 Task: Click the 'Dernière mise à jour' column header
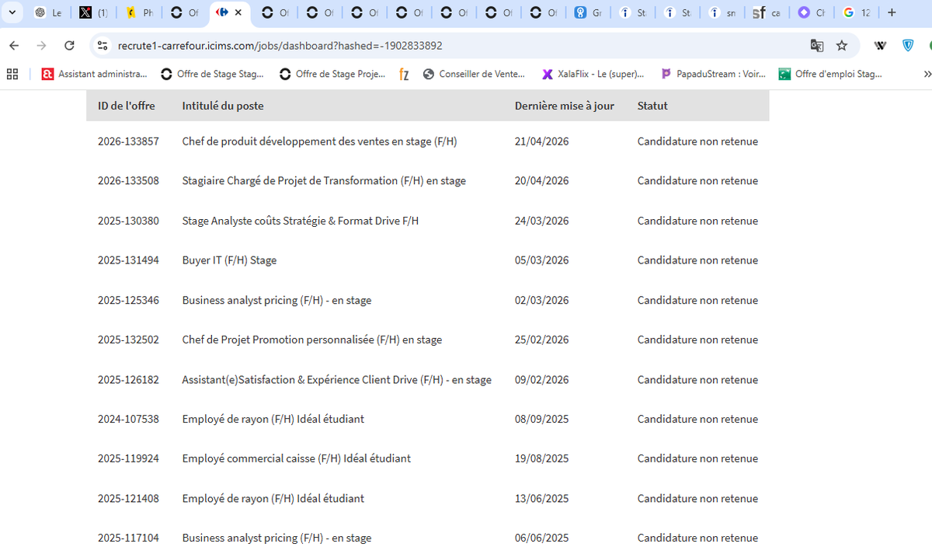tap(565, 106)
